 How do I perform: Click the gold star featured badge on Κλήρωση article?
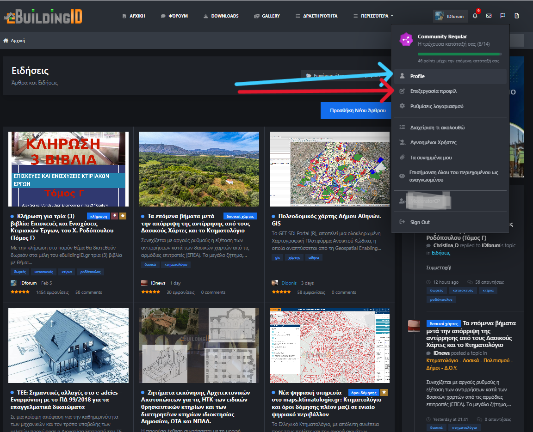123,216
